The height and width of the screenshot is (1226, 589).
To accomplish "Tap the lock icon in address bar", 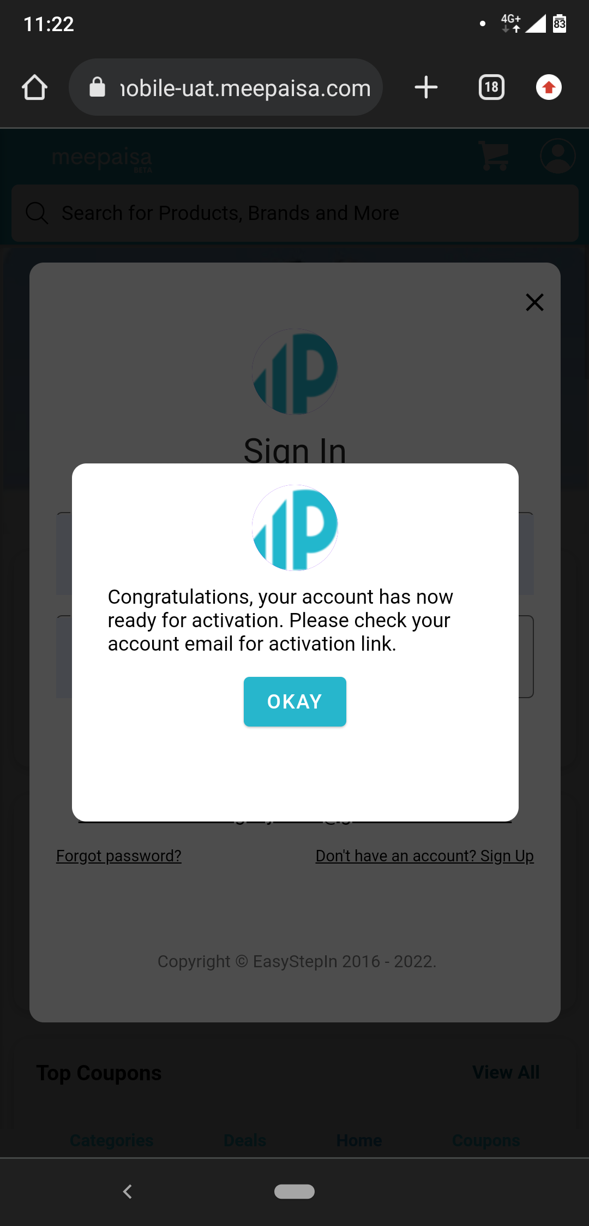I will coord(97,87).
